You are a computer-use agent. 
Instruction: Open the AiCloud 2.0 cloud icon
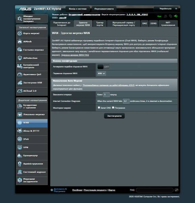(x=20, y=91)
